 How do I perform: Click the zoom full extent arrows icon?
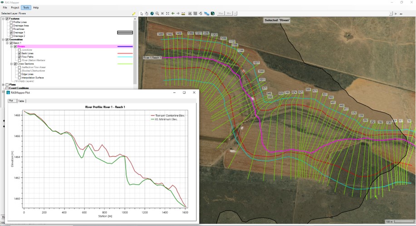click(168, 14)
